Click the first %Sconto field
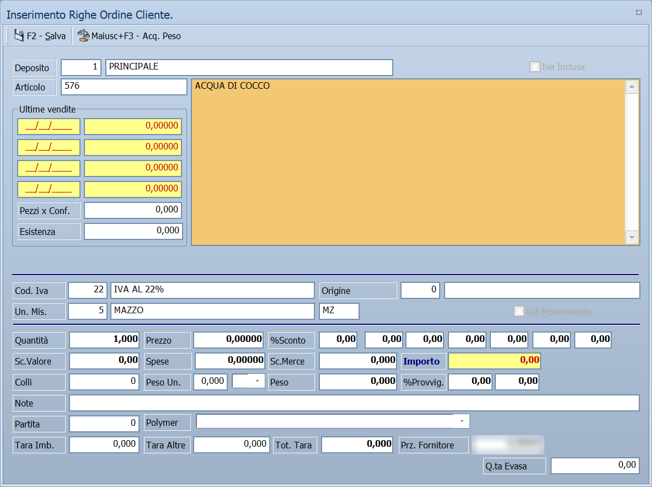The height and width of the screenshot is (487, 652). [338, 340]
